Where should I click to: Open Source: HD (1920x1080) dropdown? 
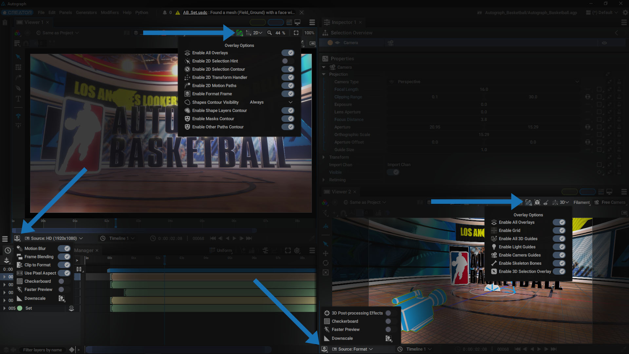[54, 238]
